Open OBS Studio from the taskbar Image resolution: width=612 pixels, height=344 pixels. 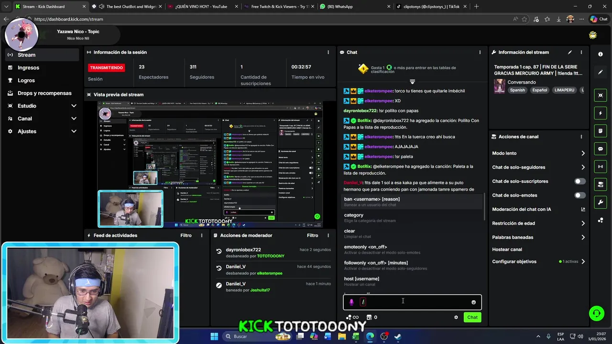[x=384, y=336]
